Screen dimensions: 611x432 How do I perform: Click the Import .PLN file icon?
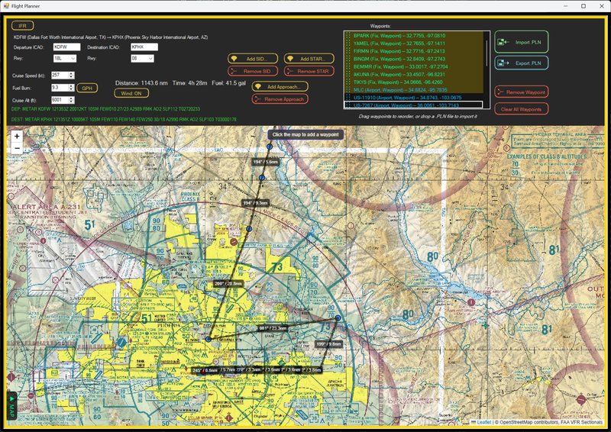pos(503,42)
